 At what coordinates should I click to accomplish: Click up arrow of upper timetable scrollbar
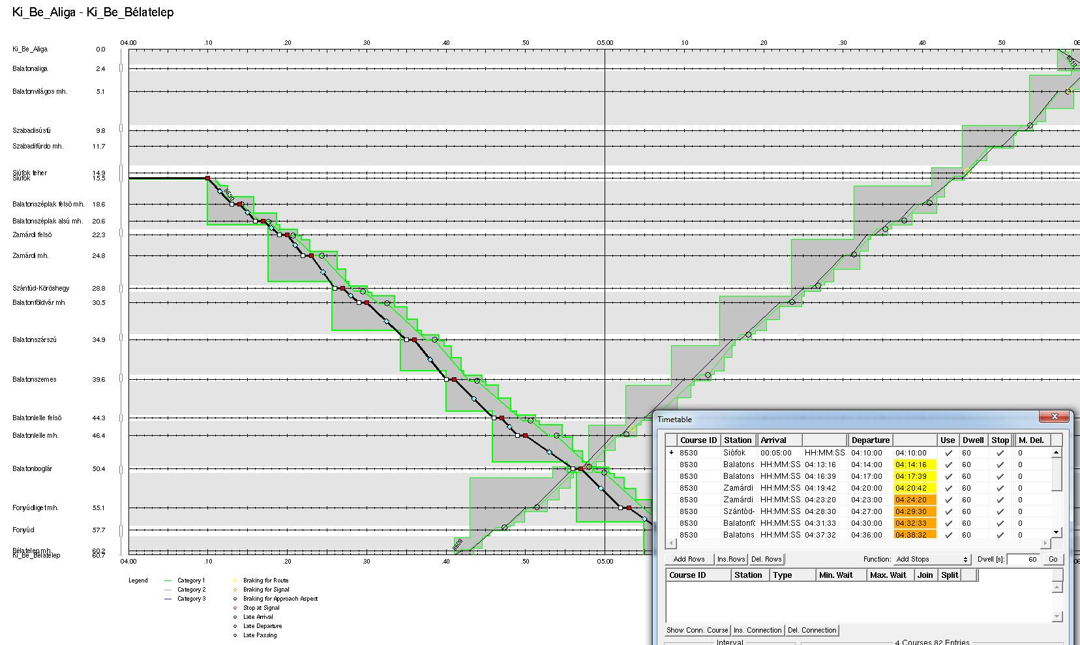click(x=1057, y=452)
